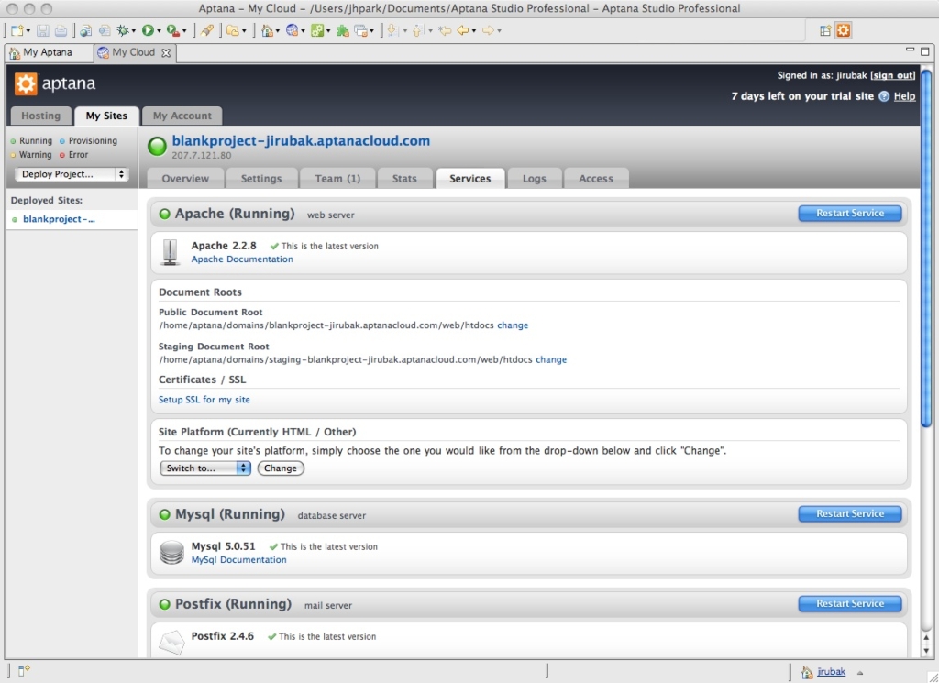
Task: Open the home icon dropdown arrow
Action: pyautogui.click(x=278, y=31)
